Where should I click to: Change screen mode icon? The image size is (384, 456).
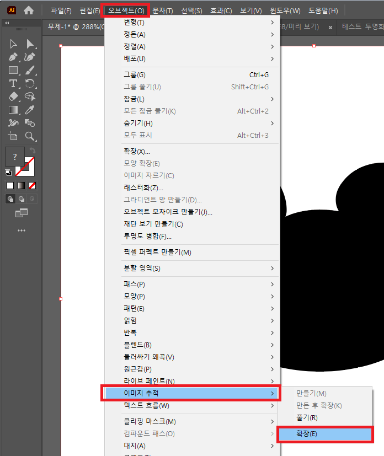(x=21, y=213)
